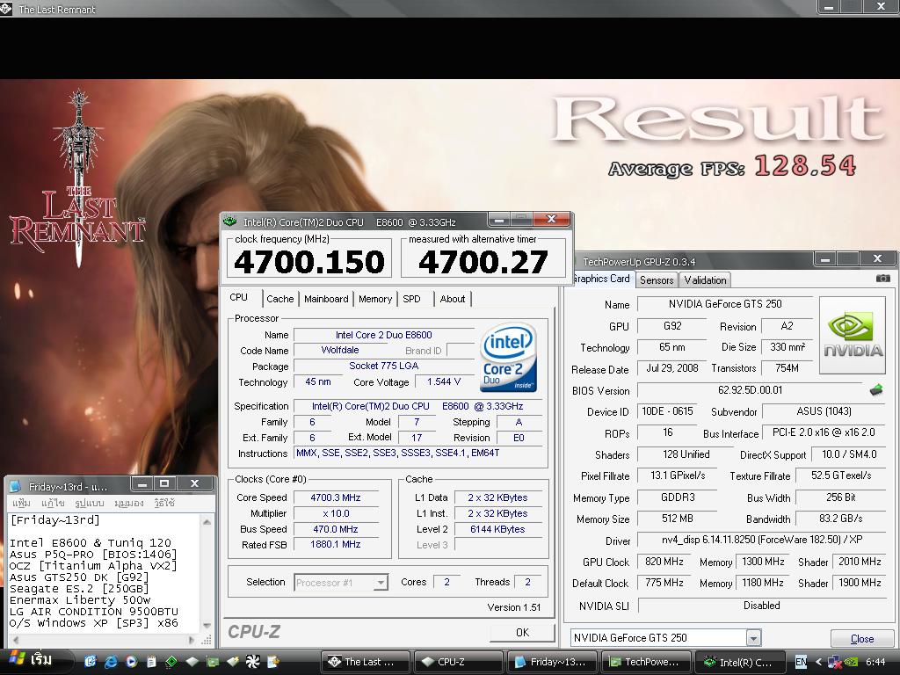Select the Graphics Card tab in GPU-Z
This screenshot has width=900, height=675.
[x=601, y=279]
